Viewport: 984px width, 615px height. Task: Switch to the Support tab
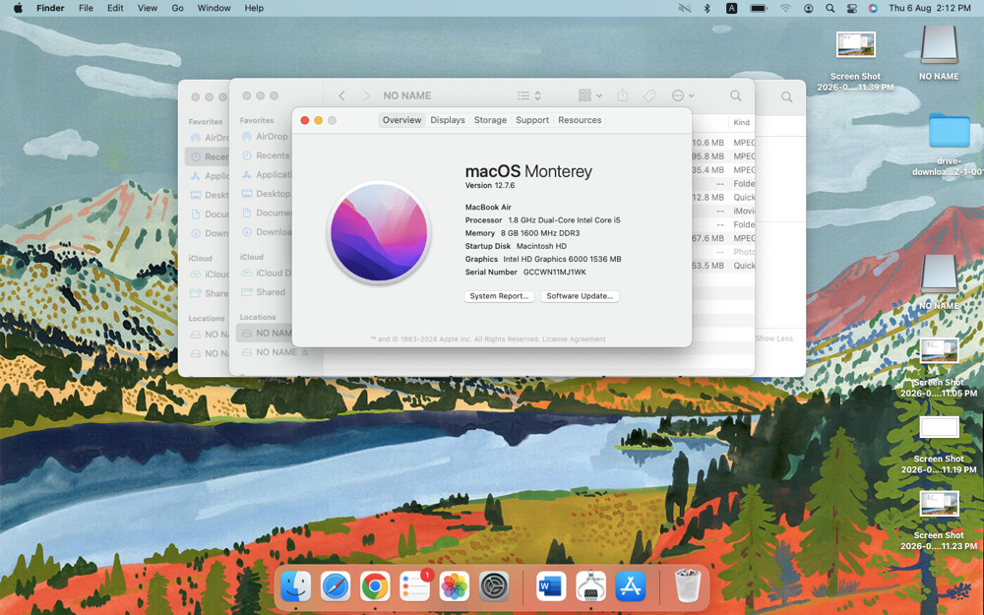pos(532,120)
